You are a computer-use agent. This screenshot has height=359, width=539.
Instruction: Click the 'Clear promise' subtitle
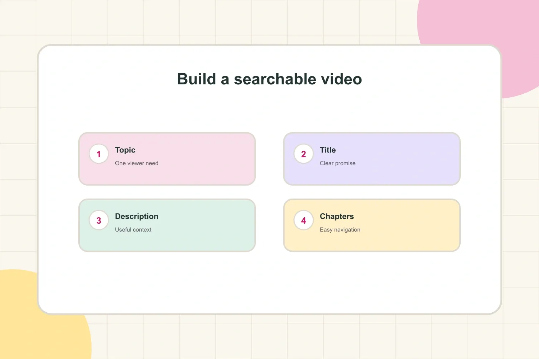[x=337, y=163]
